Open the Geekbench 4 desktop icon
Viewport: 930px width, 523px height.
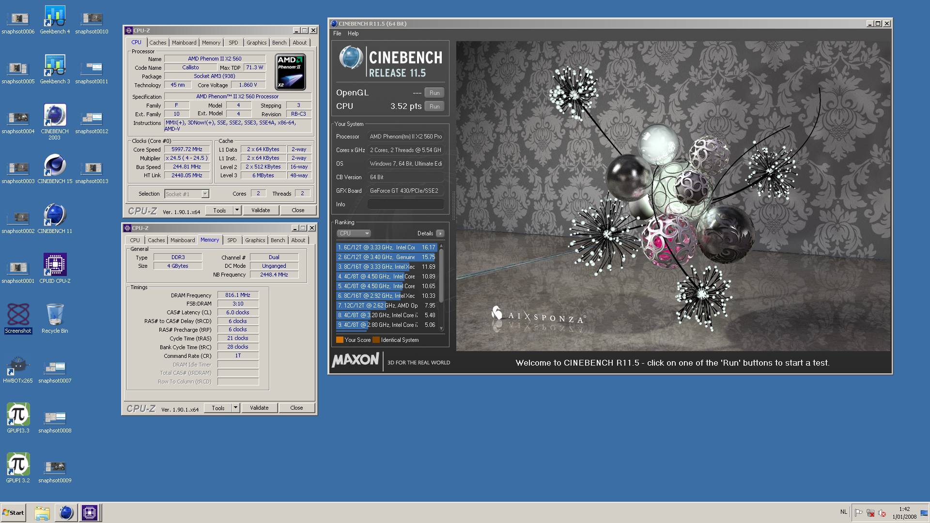[55, 20]
